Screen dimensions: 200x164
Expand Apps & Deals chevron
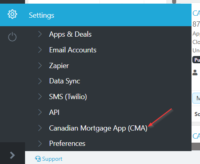tap(40, 34)
